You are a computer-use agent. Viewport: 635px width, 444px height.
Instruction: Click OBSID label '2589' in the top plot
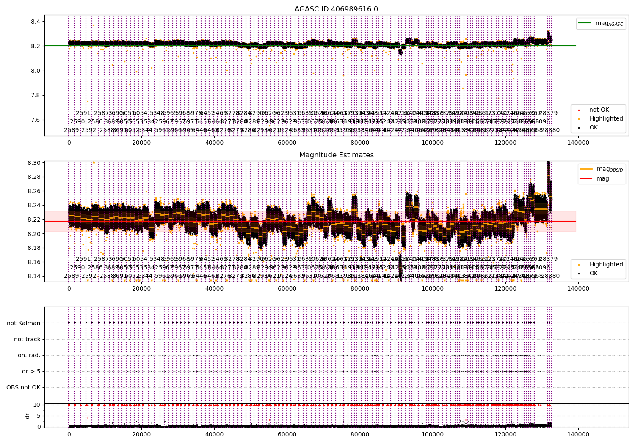(x=72, y=130)
